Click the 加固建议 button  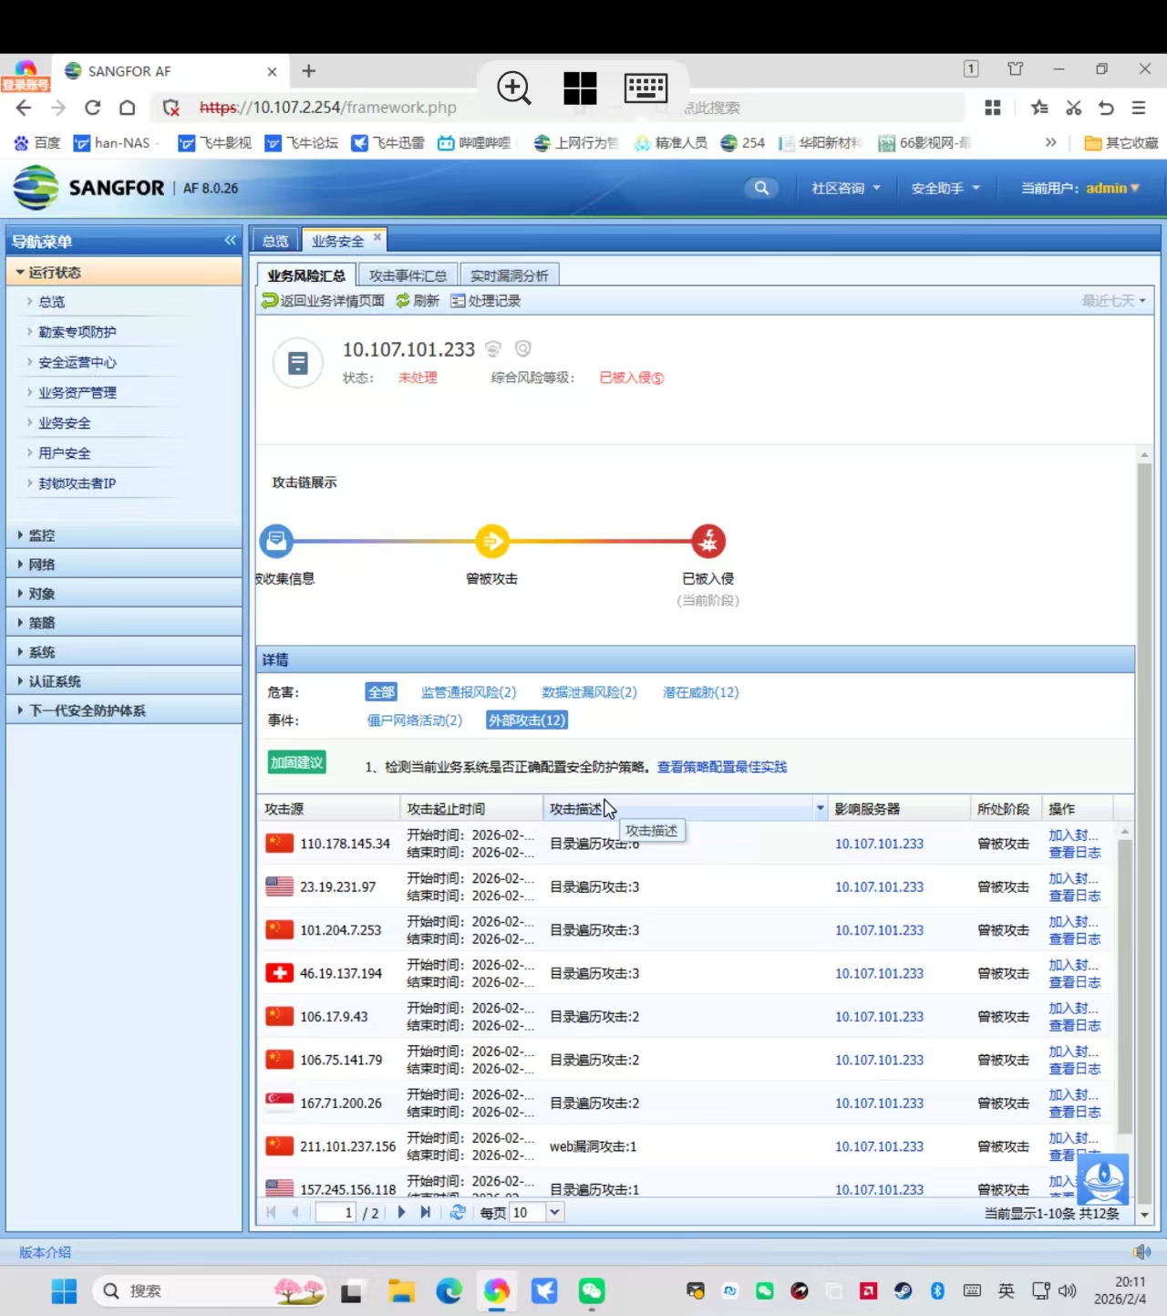tap(297, 762)
